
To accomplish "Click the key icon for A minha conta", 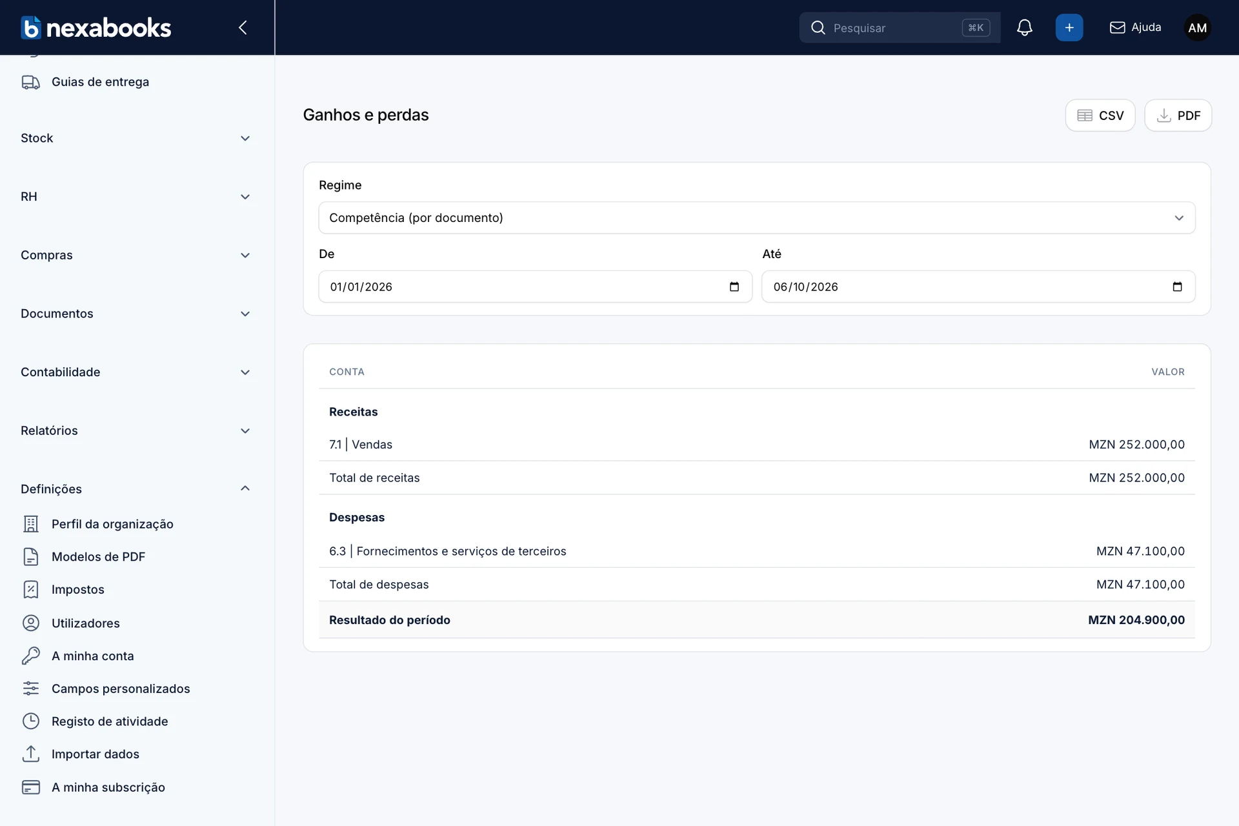I will pos(31,656).
